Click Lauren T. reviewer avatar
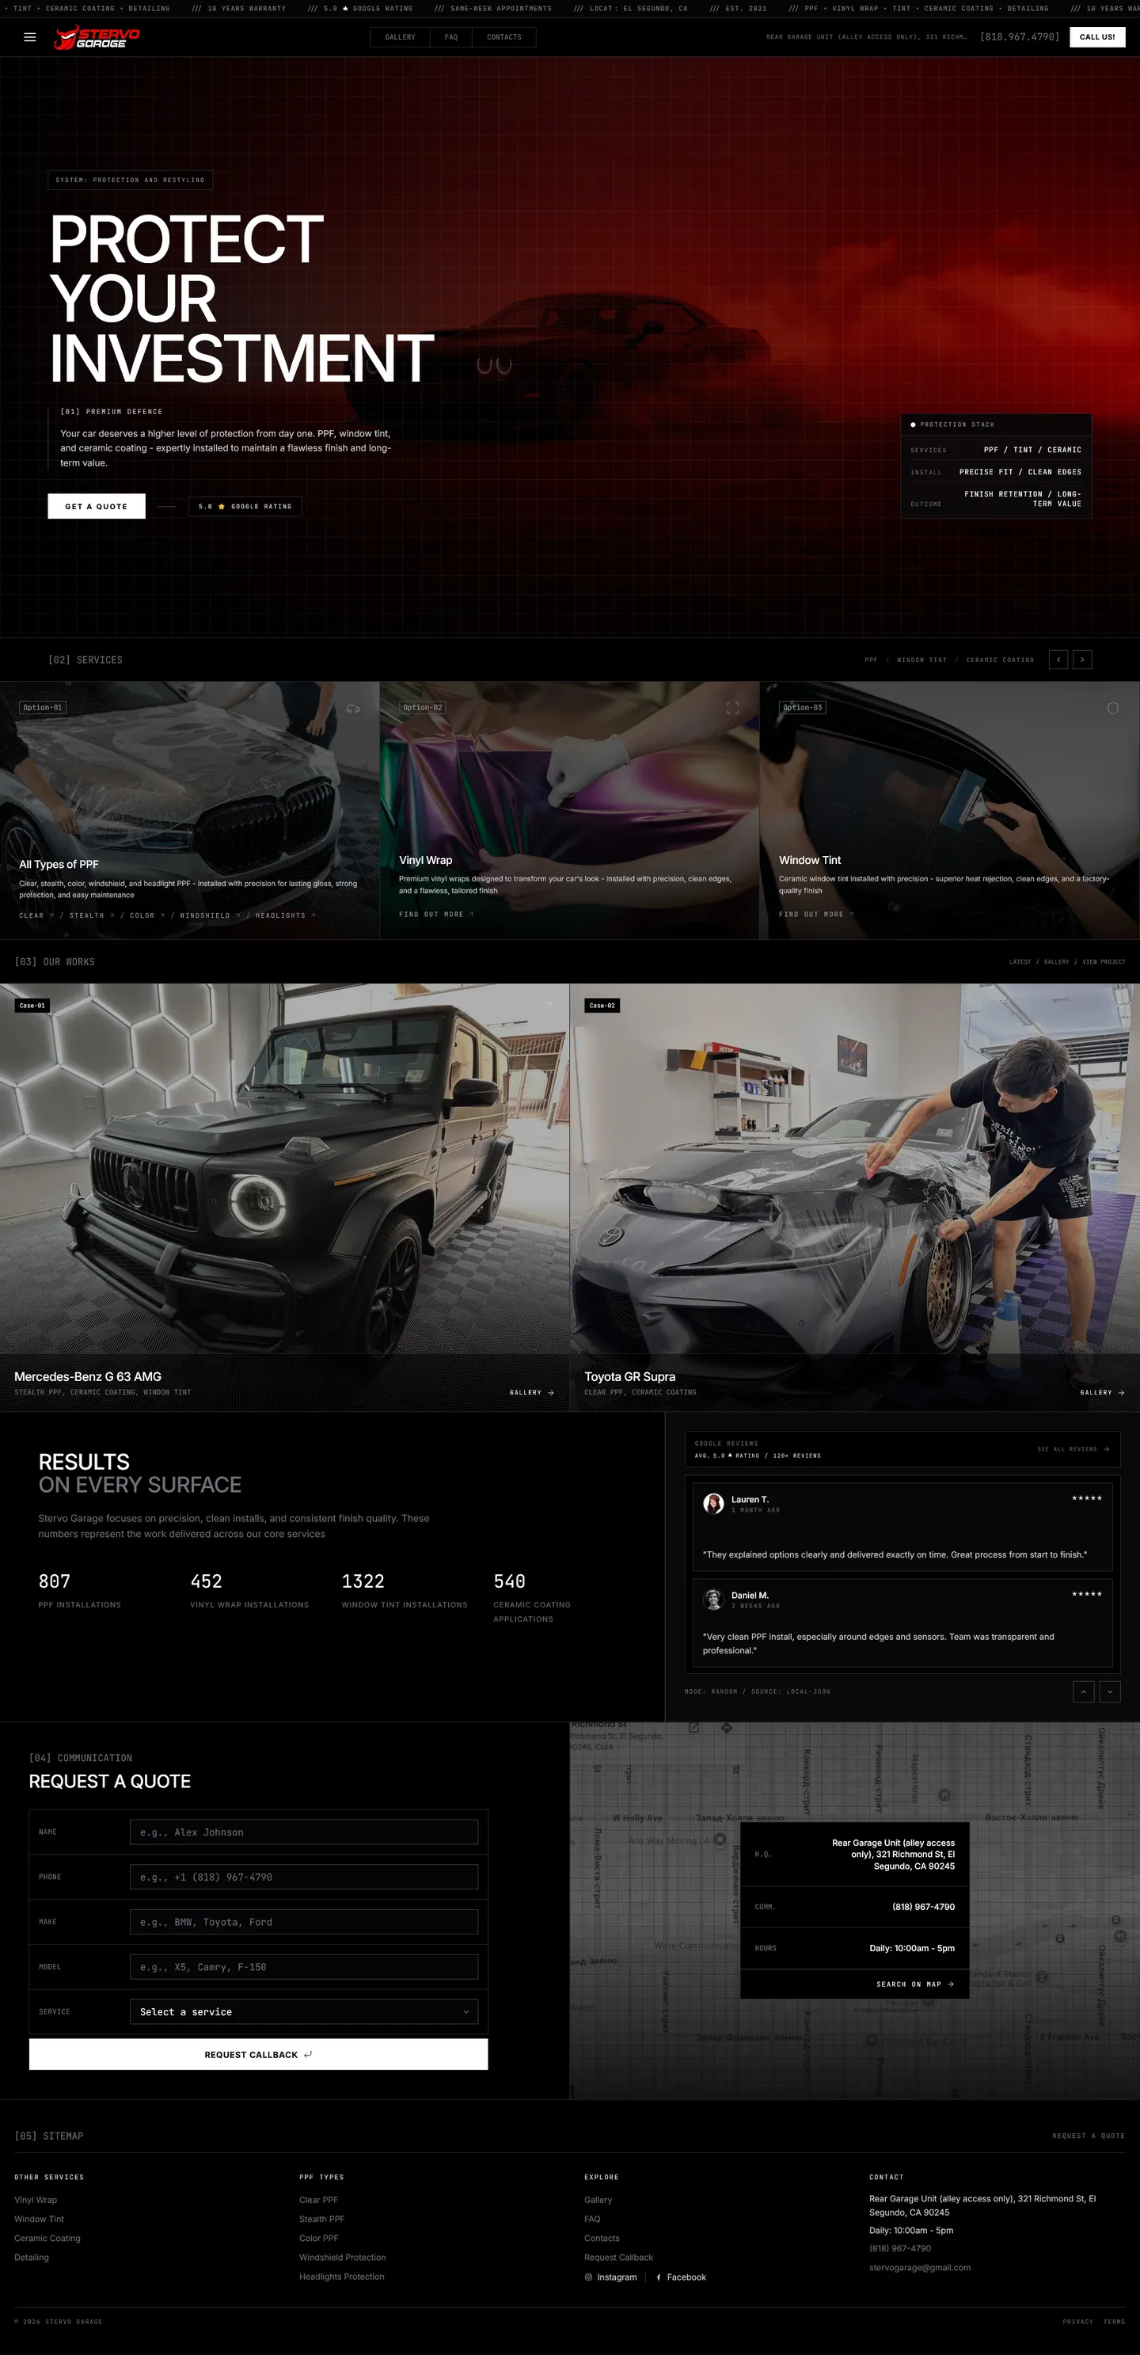This screenshot has width=1140, height=2355. (x=713, y=1504)
